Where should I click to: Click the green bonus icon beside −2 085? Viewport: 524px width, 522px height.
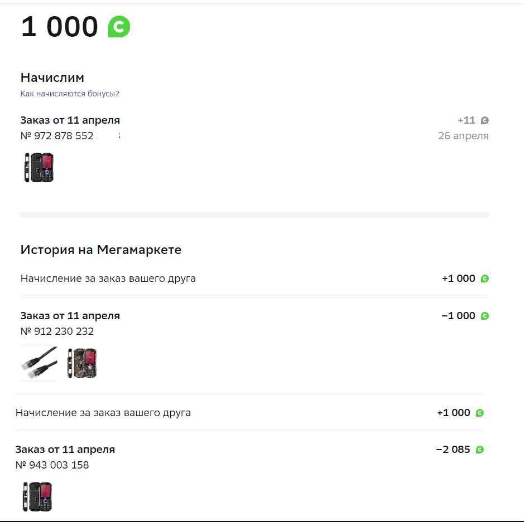(479, 450)
